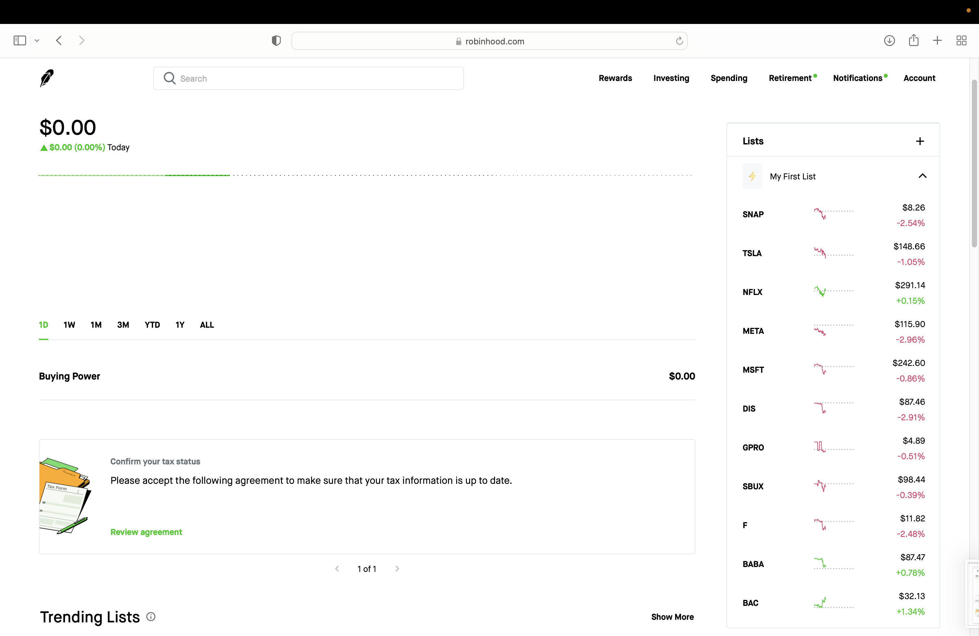Click the Robinhood feather logo
Image resolution: width=979 pixels, height=636 pixels.
pyautogui.click(x=47, y=78)
